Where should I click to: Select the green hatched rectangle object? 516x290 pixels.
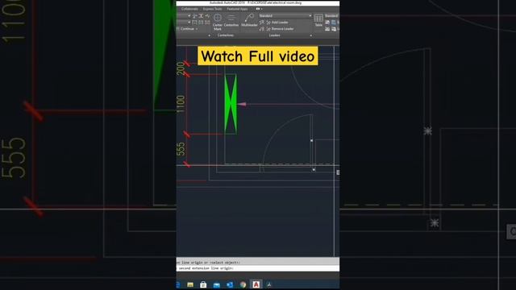pyautogui.click(x=231, y=104)
